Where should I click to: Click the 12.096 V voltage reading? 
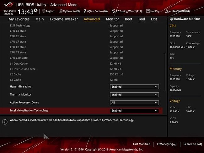(x=174, y=111)
